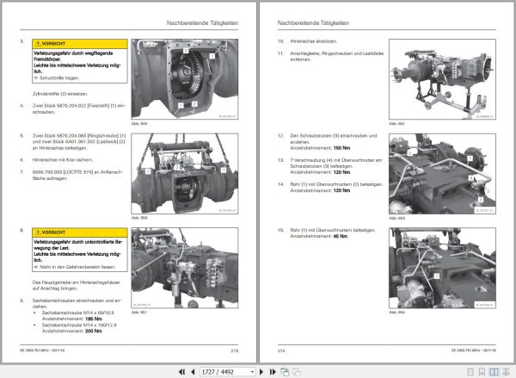Click the torque value '200 Nm' in step 9

pyautogui.click(x=94, y=331)
